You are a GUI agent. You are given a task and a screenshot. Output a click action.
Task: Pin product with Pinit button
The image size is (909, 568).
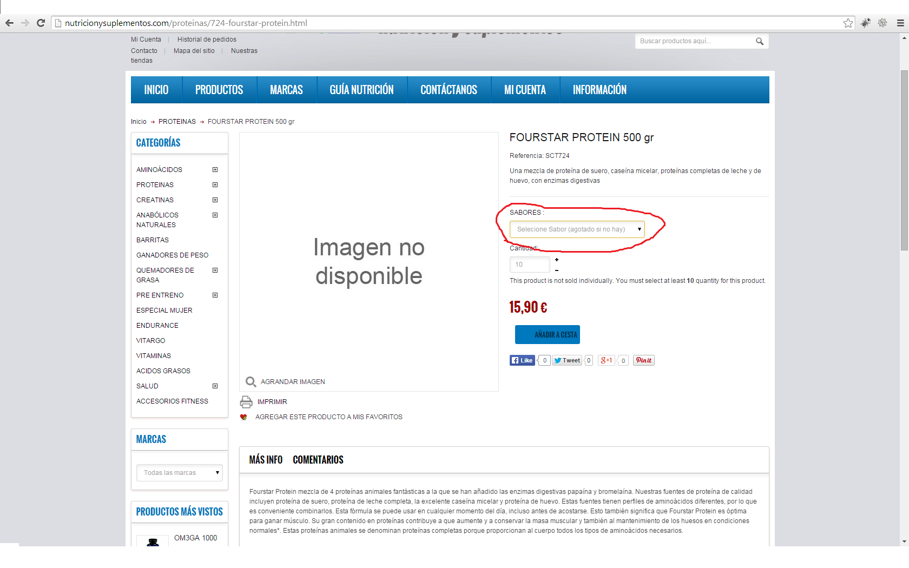pyautogui.click(x=644, y=360)
